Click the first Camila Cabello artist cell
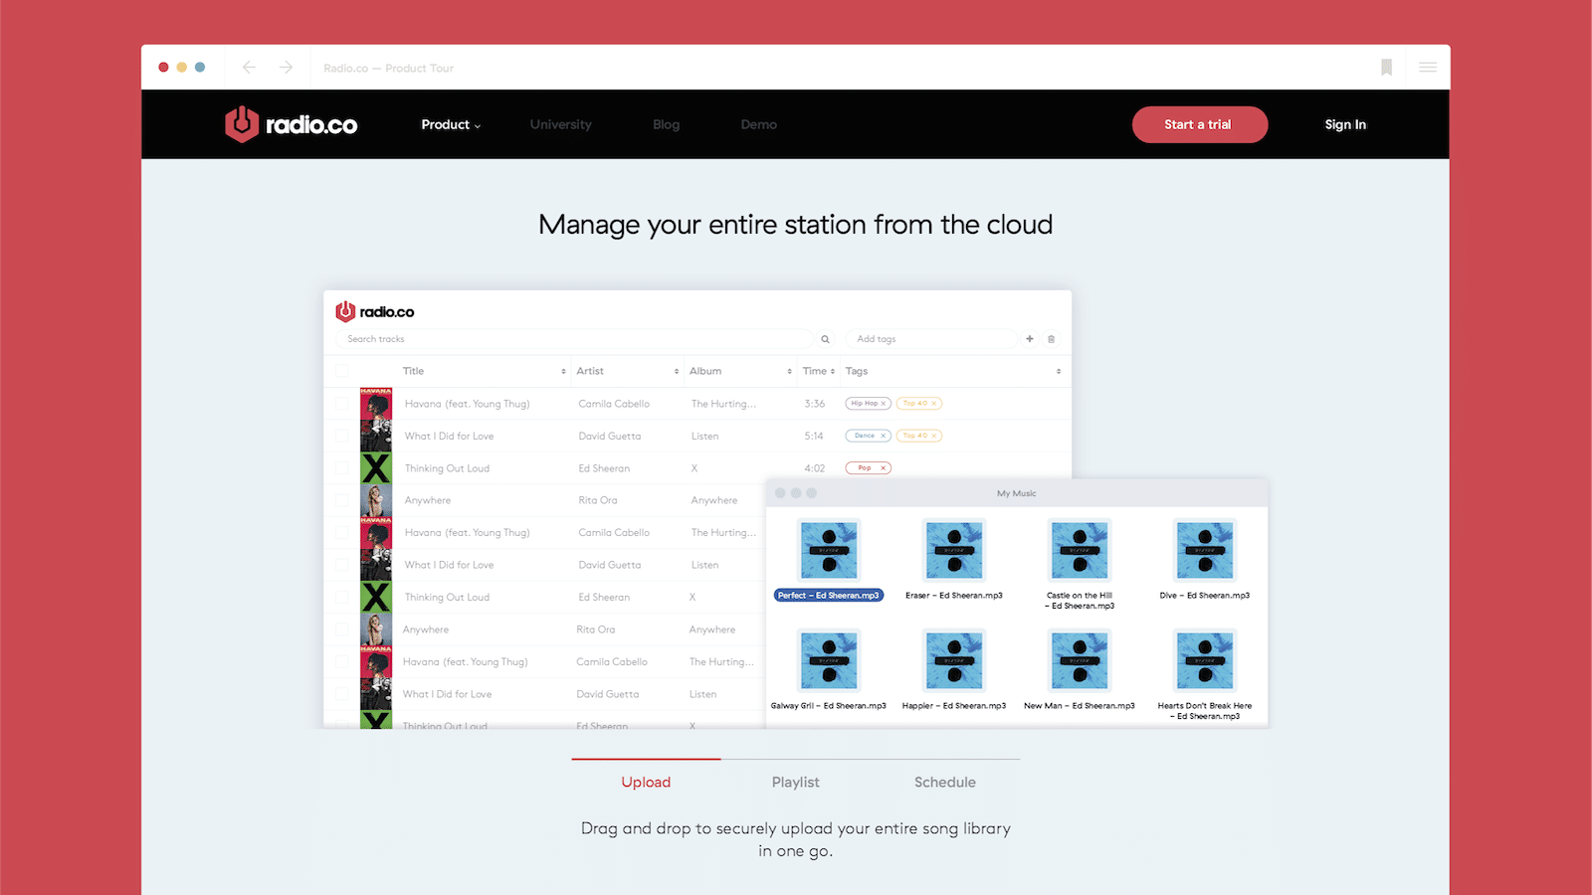The height and width of the screenshot is (895, 1592). [x=614, y=404]
